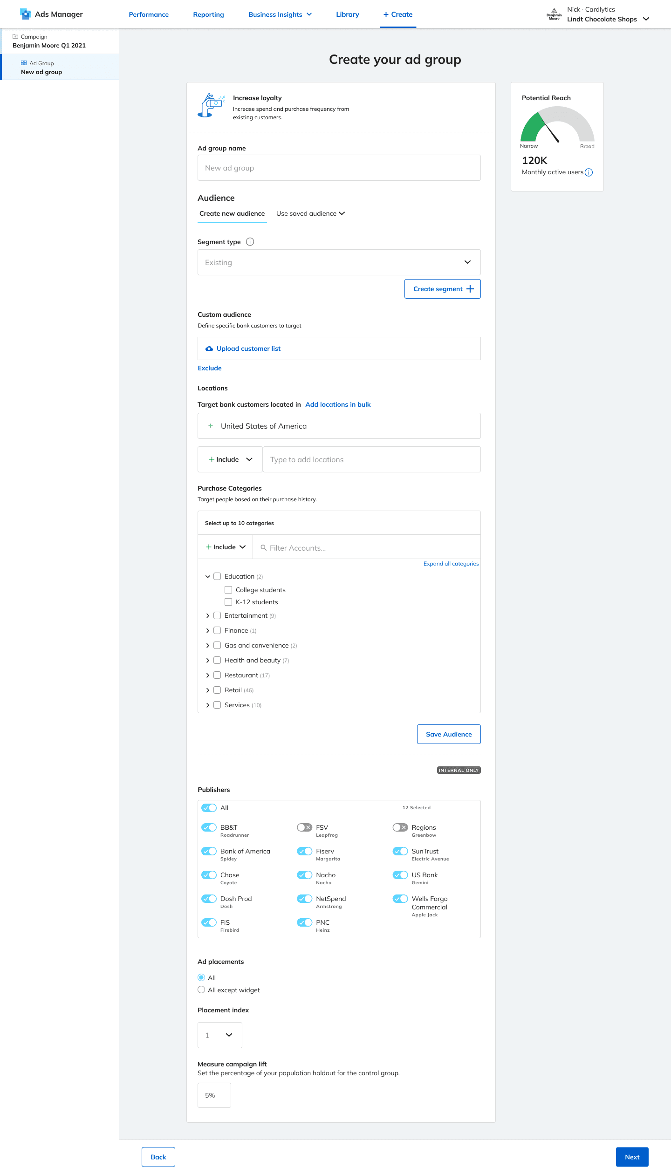Select New ad group in sidebar
The height and width of the screenshot is (1174, 671).
61,68
